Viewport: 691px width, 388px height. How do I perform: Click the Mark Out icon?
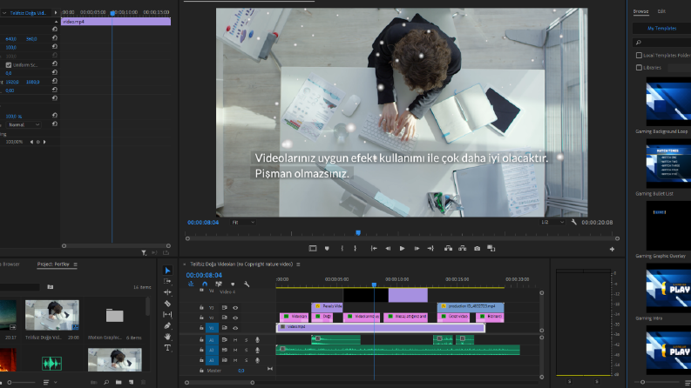click(356, 249)
